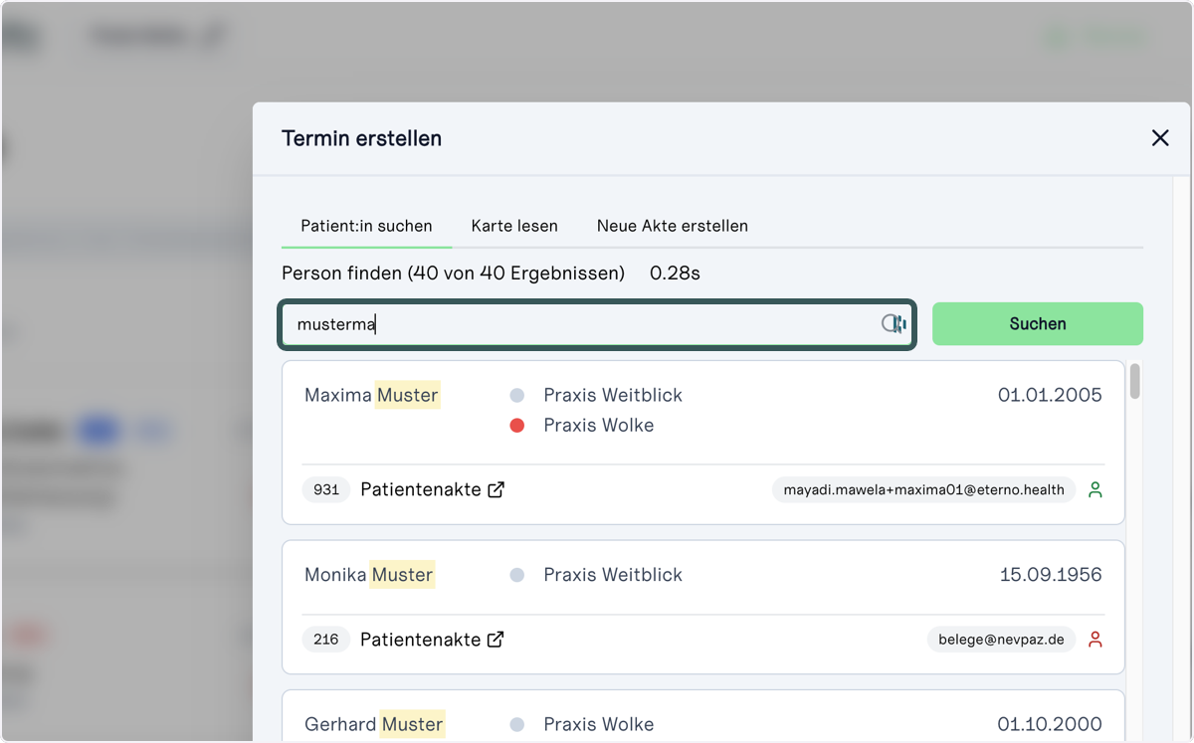
Task: Click the icon inside the search field
Action: [x=894, y=324]
